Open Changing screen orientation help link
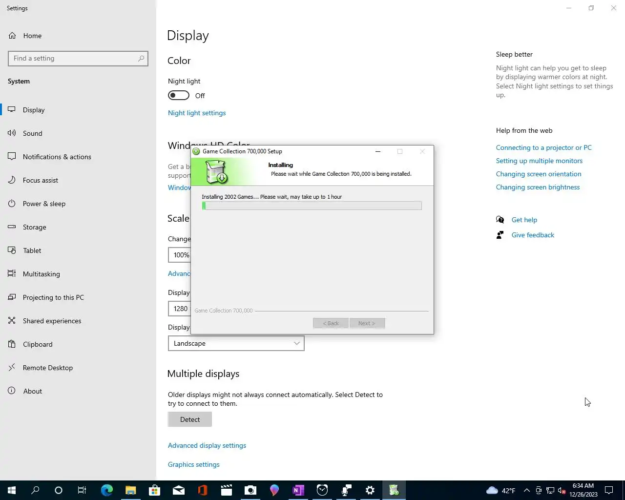 coord(539,174)
